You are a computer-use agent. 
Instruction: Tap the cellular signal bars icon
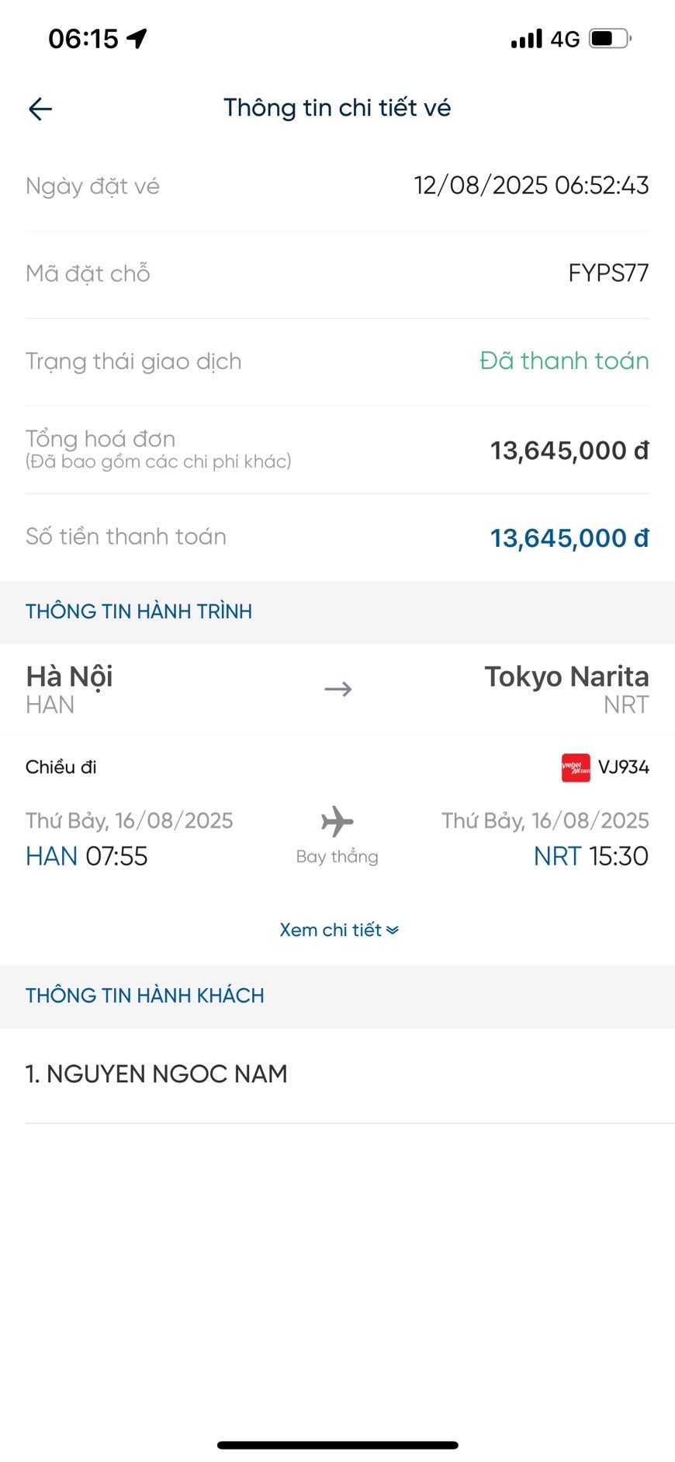[526, 38]
